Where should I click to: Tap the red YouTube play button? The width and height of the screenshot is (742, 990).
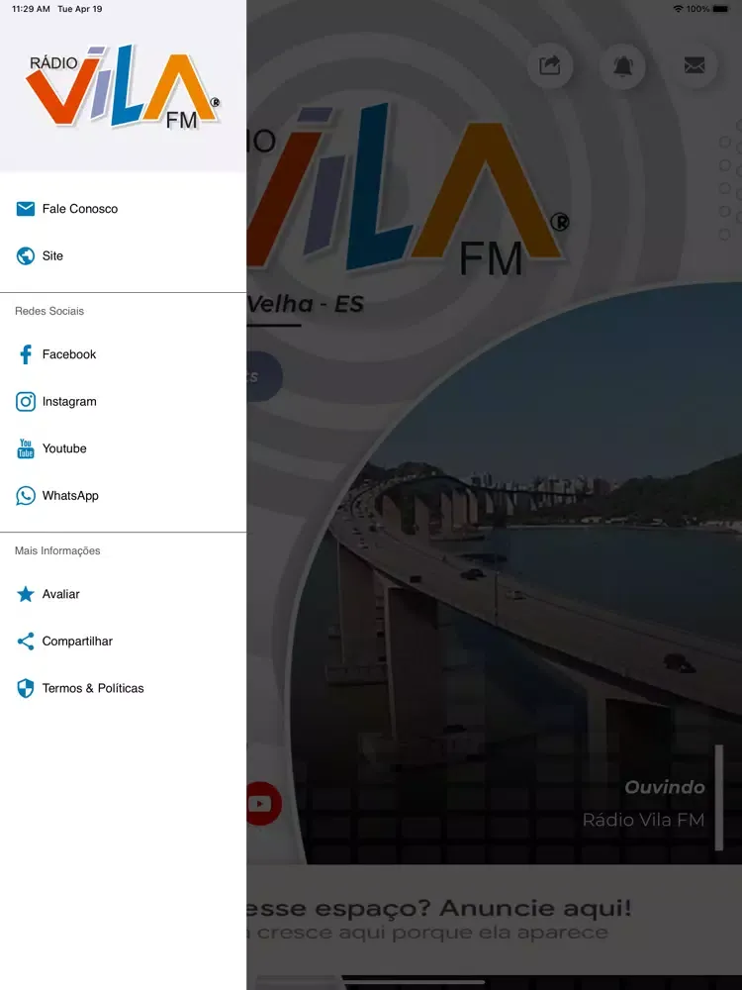point(262,803)
